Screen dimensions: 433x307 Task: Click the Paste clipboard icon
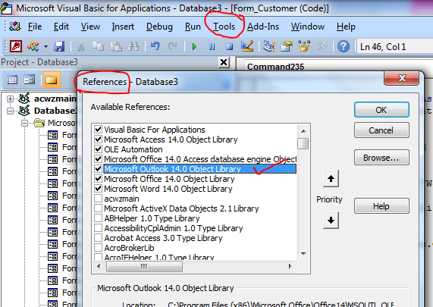[116, 46]
